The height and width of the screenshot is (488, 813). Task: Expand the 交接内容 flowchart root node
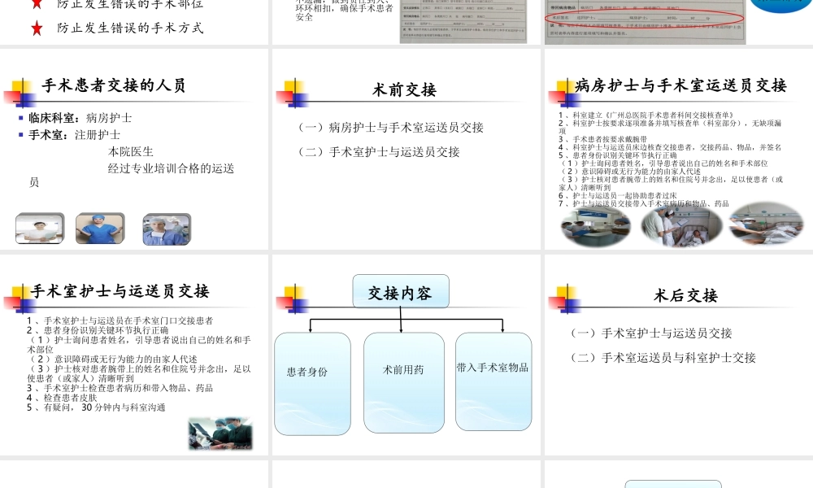point(400,290)
